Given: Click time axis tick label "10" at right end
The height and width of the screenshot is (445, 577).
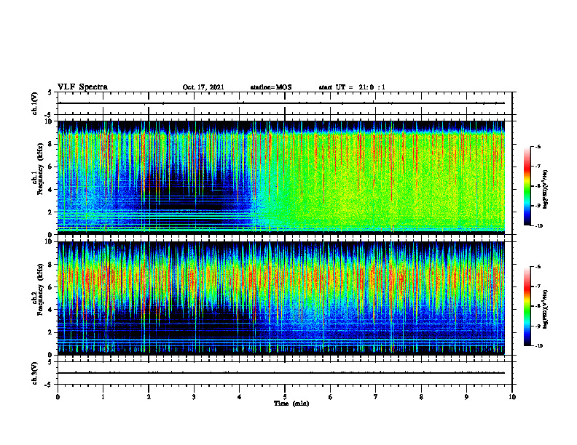Looking at the screenshot, I should click(x=512, y=397).
